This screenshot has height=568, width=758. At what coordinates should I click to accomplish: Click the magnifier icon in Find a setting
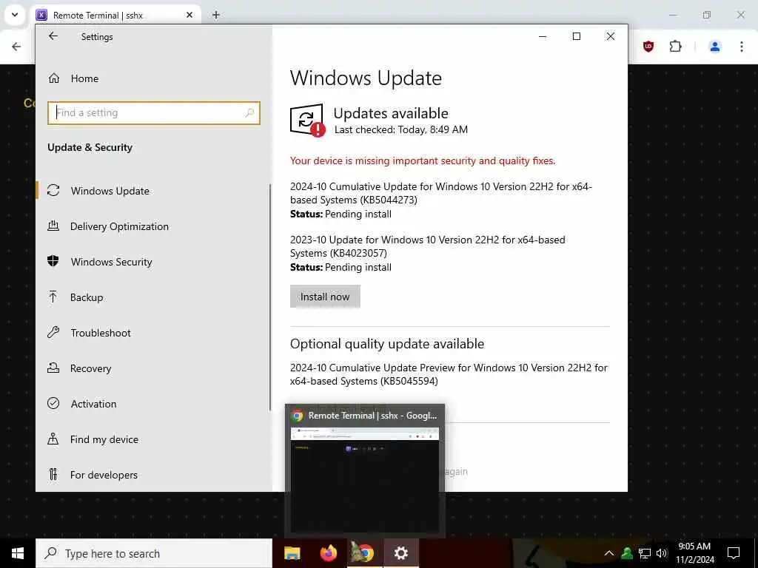(249, 113)
